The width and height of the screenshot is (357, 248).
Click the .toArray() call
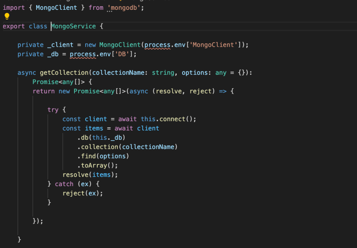97,166
